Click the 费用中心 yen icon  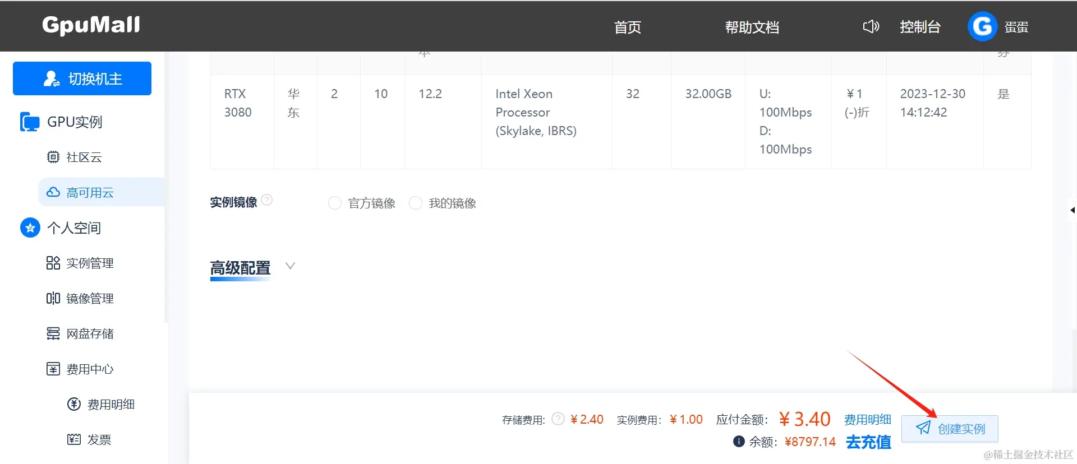click(x=53, y=369)
